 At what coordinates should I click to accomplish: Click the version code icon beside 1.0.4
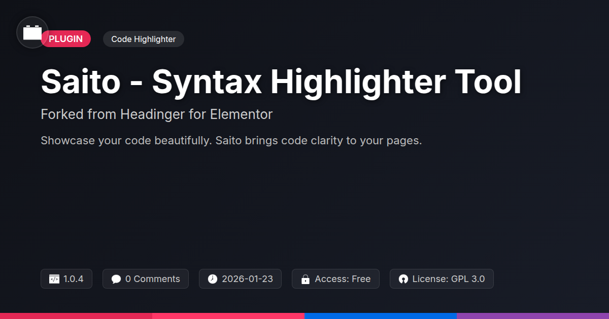54,279
